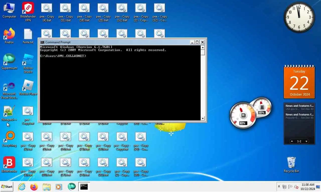The width and height of the screenshot is (321, 192).
Task: Click the Command Prompt scrollbar down arrow
Action: (203, 118)
